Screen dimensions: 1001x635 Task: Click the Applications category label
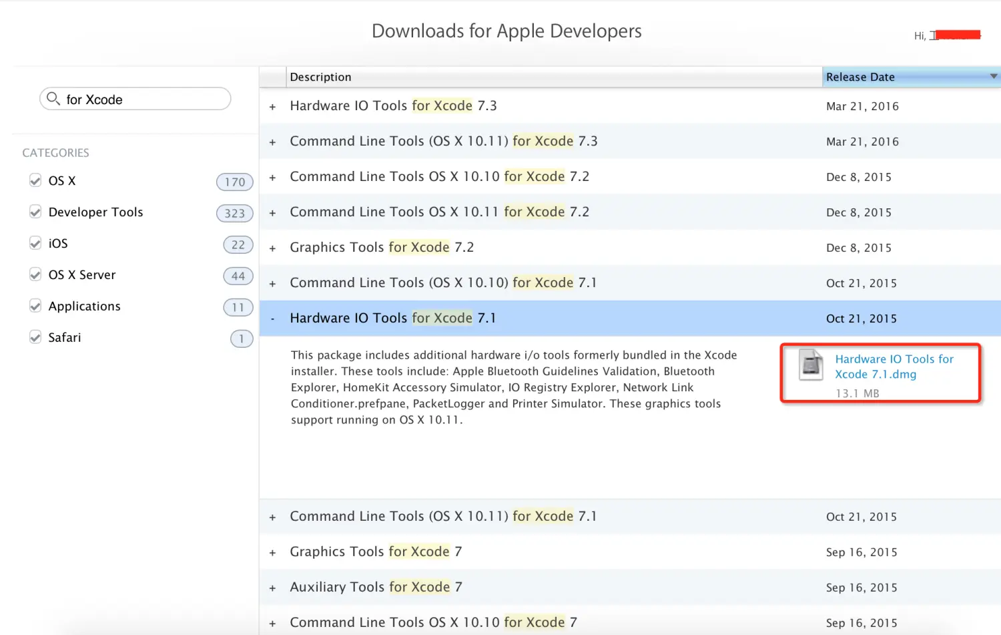(x=84, y=306)
